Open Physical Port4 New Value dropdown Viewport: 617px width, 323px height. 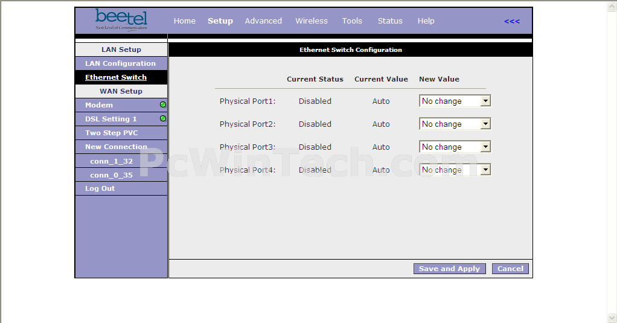(x=455, y=170)
